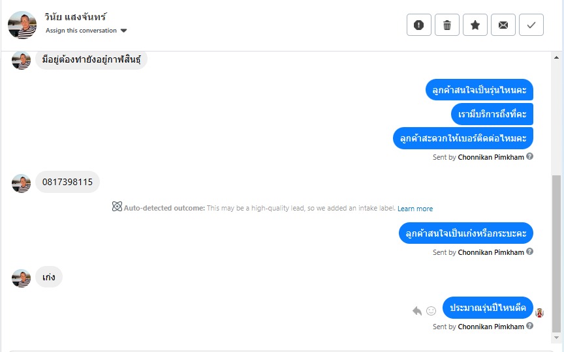Viewport: 564px width, 352px height.
Task: Star this conversation as follow up
Action: [475, 25]
